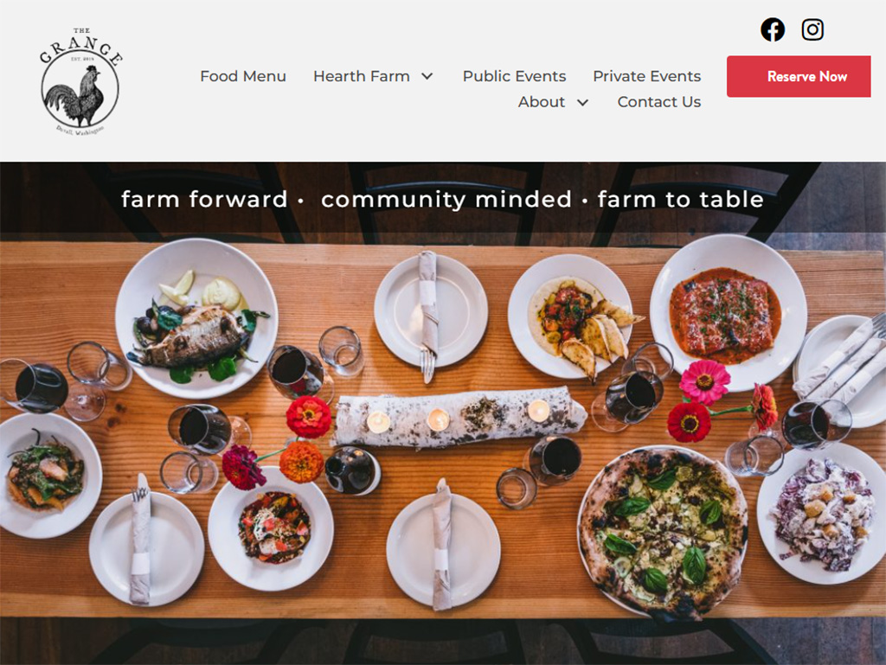Open the Food Menu page
Image resolution: width=886 pixels, height=665 pixels.
tap(243, 76)
